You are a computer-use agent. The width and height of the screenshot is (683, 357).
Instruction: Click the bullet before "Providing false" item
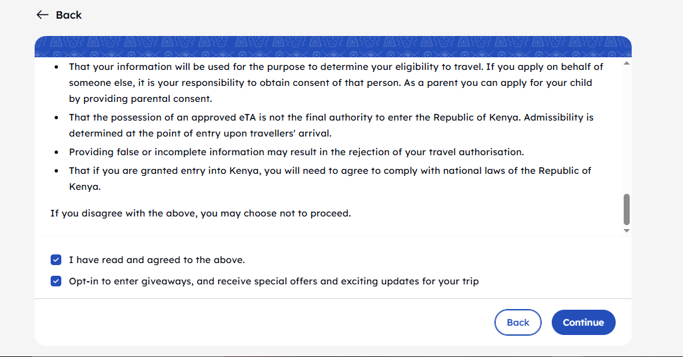(57, 152)
